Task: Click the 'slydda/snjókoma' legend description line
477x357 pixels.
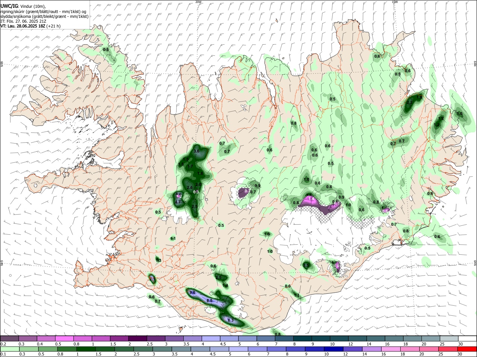Action: click(44, 16)
